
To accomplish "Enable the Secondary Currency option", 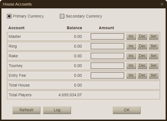I will point(62,16).
